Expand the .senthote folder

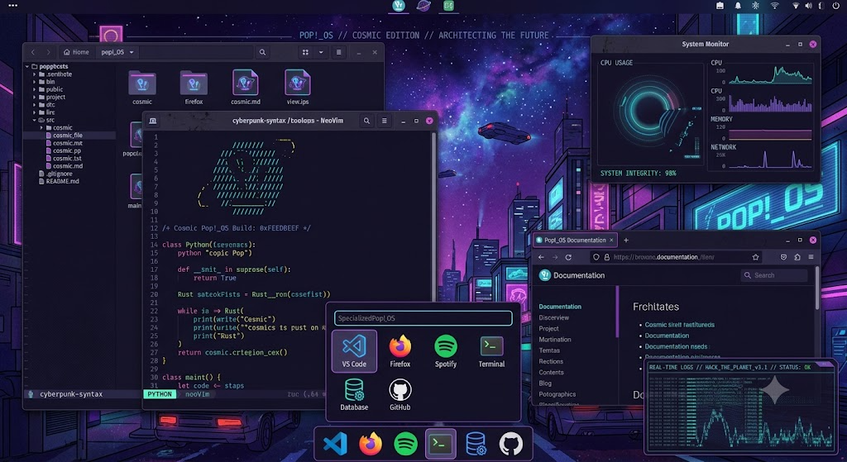(x=35, y=74)
